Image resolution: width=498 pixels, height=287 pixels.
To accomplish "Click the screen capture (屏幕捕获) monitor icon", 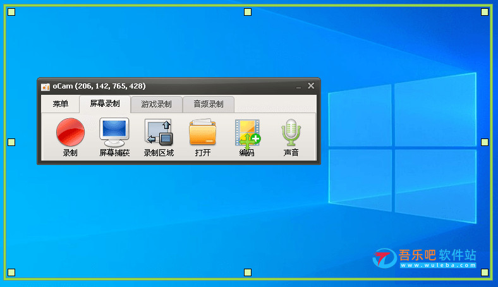I will pyautogui.click(x=114, y=133).
